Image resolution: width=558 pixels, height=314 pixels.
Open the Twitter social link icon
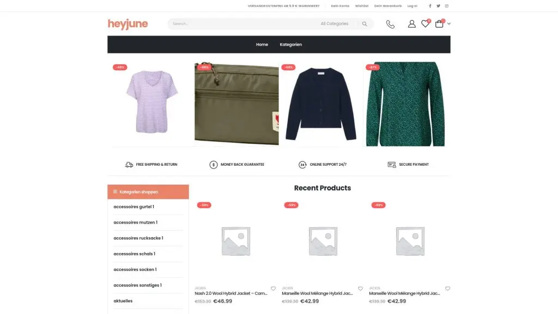(438, 6)
